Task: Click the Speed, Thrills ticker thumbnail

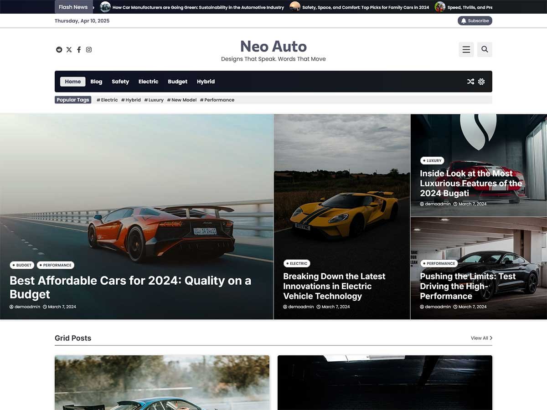Action: point(440,7)
